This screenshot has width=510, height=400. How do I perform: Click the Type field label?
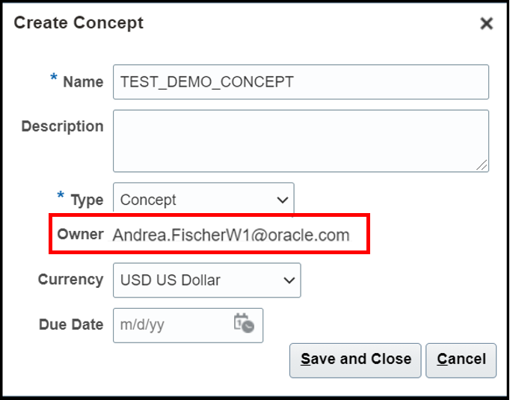(87, 200)
